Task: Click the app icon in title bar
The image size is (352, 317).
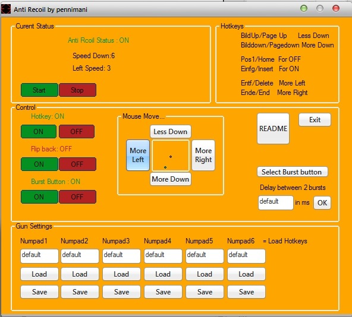Action: 6,9
